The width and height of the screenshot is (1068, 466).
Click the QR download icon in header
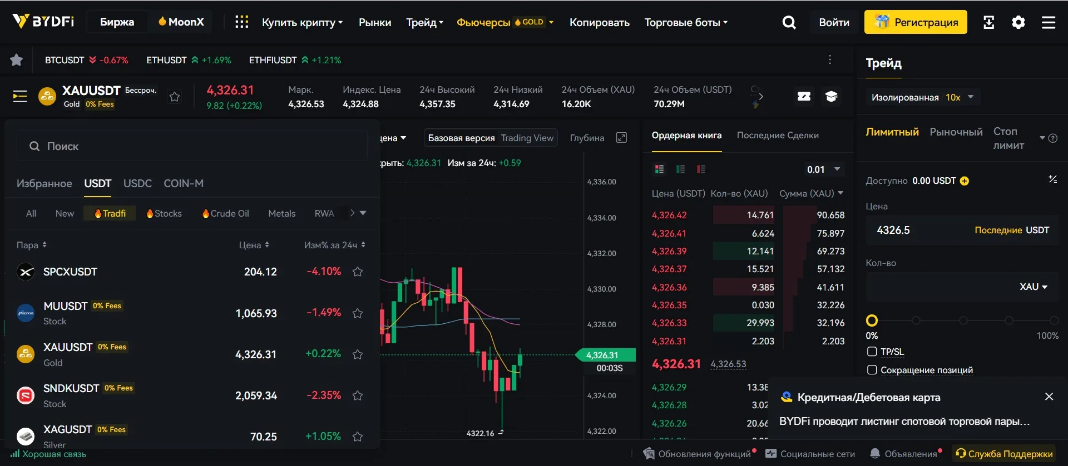[x=988, y=22]
